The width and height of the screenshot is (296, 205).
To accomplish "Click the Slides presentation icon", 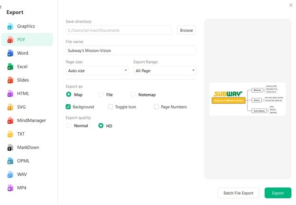I will click(x=10, y=80).
